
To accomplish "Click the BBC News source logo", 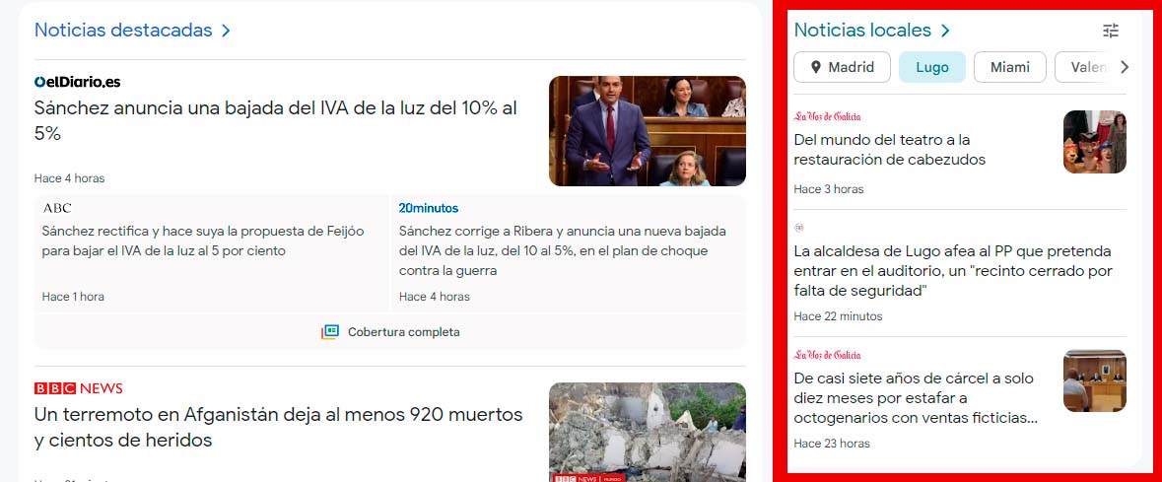I will tap(79, 388).
